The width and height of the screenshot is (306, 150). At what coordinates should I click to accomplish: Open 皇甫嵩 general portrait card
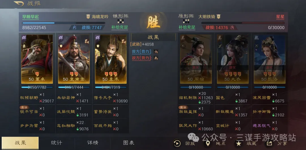74,59
